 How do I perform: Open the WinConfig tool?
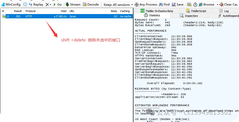click(x=11, y=5)
